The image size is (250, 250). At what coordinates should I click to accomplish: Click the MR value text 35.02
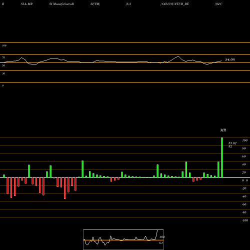[232, 143]
